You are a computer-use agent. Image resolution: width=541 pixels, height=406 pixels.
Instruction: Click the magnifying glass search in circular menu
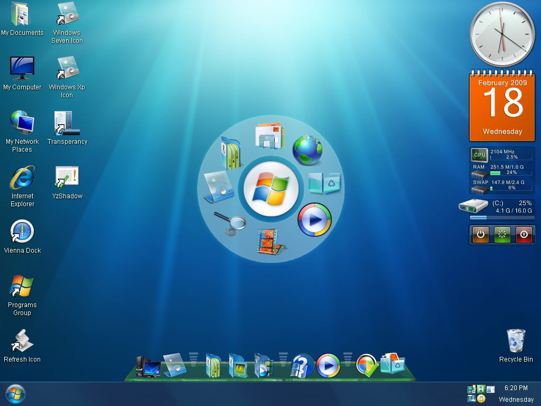tap(230, 224)
